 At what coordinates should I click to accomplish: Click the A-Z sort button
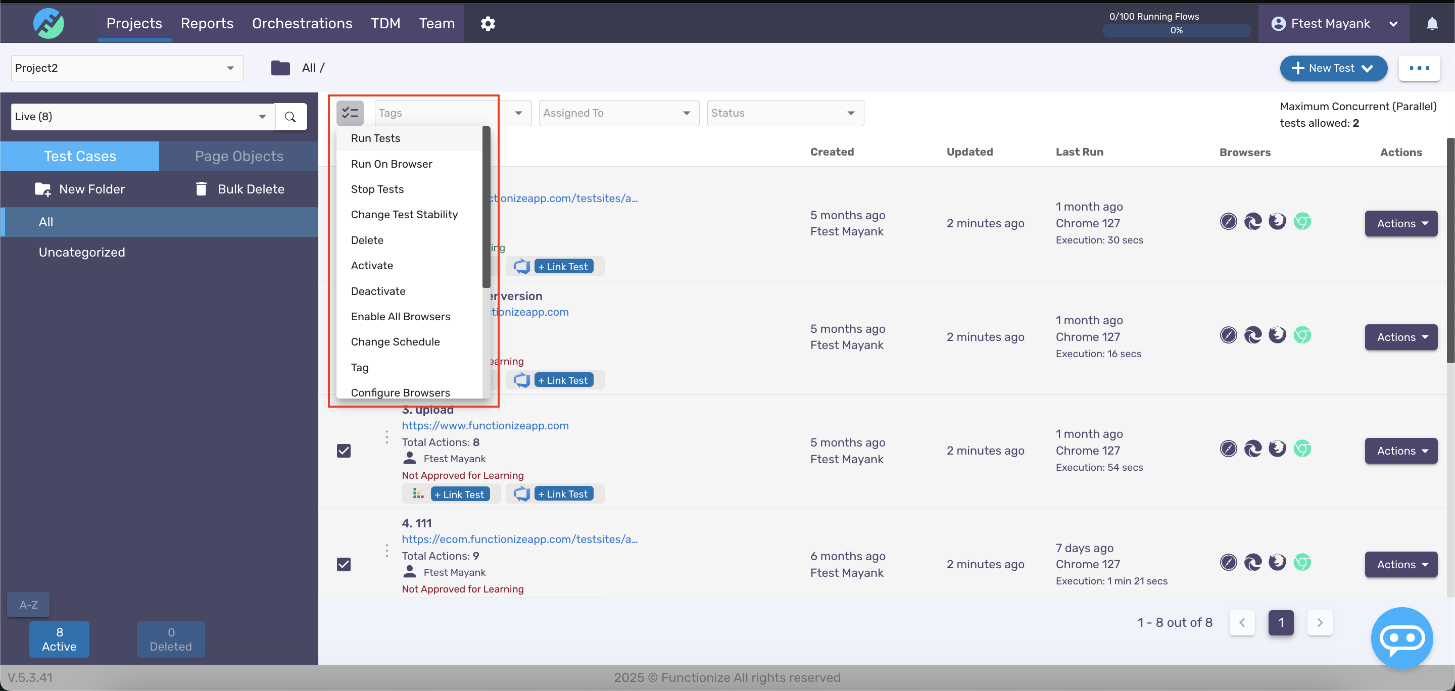[x=28, y=605]
